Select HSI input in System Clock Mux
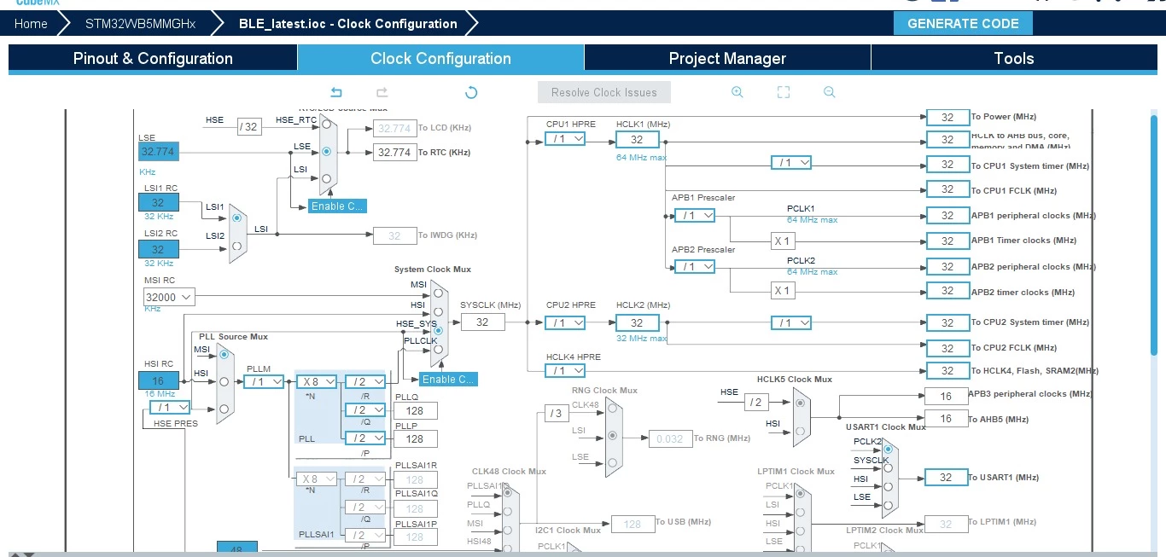 [x=438, y=311]
